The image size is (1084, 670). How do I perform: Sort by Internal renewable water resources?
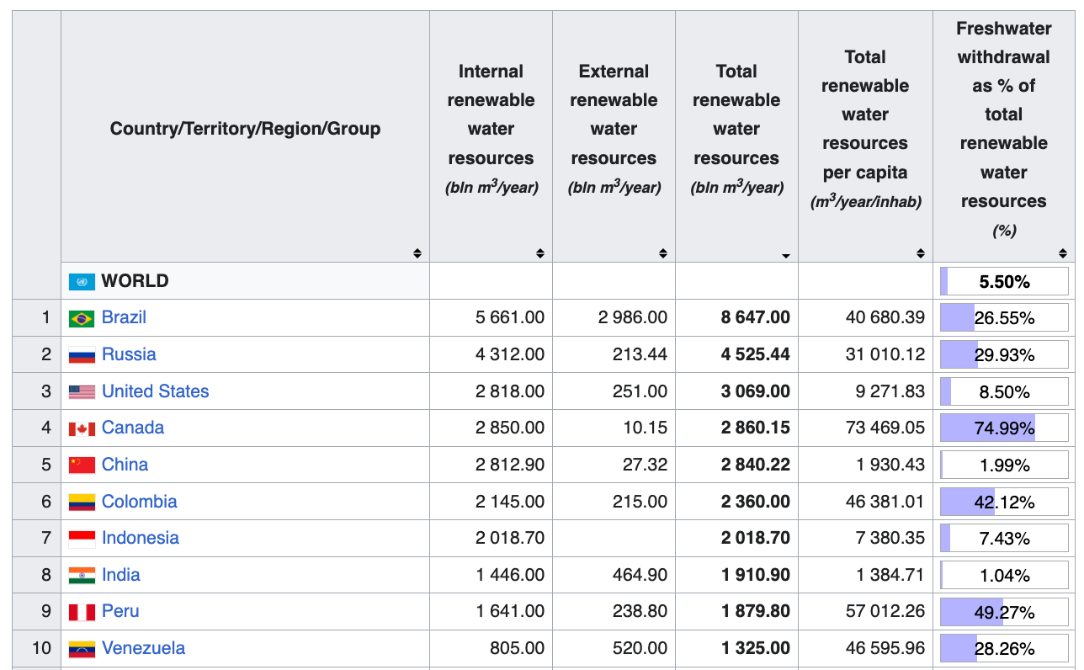coord(540,253)
